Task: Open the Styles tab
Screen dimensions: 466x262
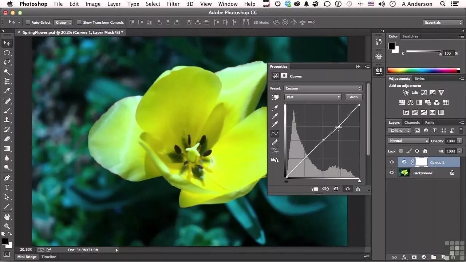Action: pos(420,79)
